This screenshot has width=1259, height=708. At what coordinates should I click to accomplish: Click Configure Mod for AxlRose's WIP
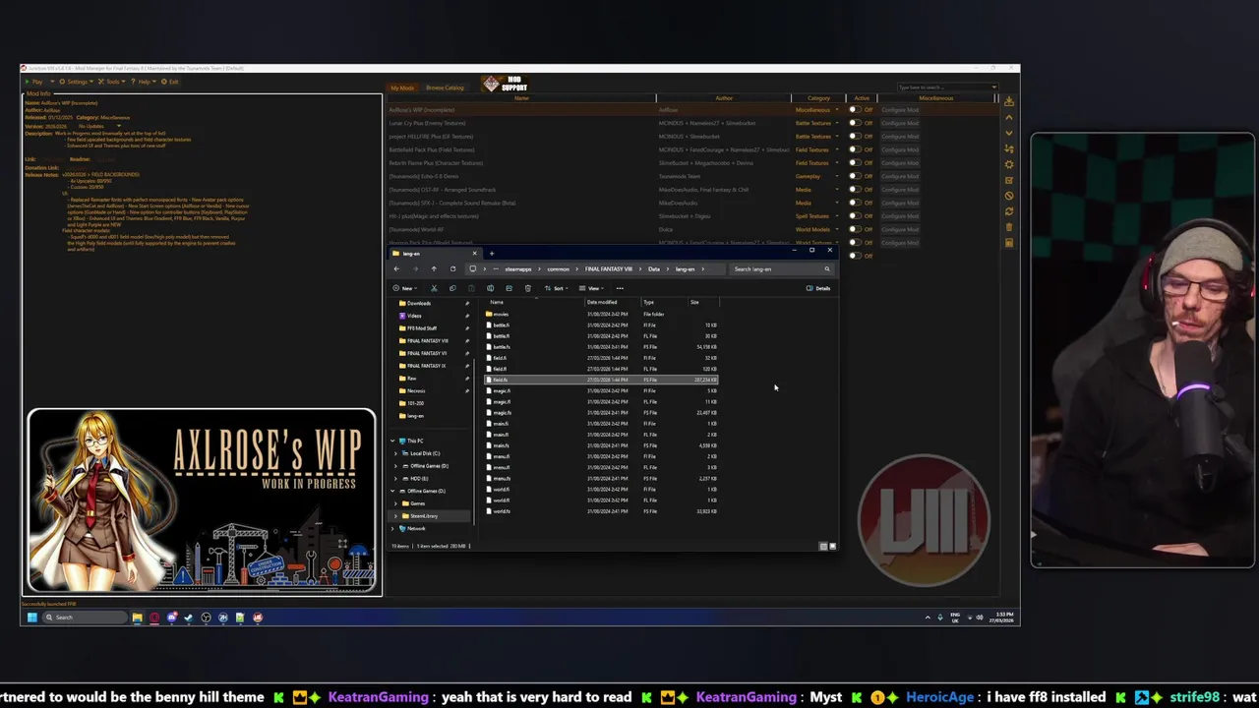[x=900, y=110]
